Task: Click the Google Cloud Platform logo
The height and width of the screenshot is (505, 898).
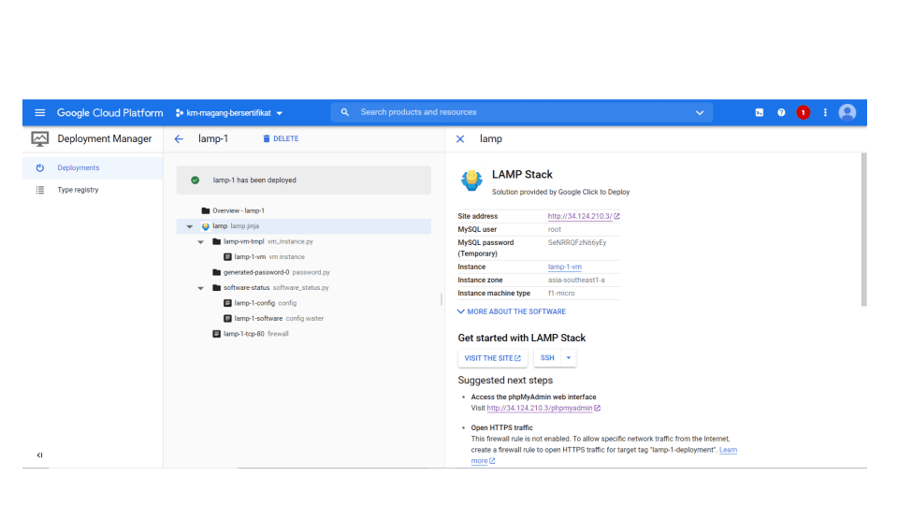Action: pos(109,113)
